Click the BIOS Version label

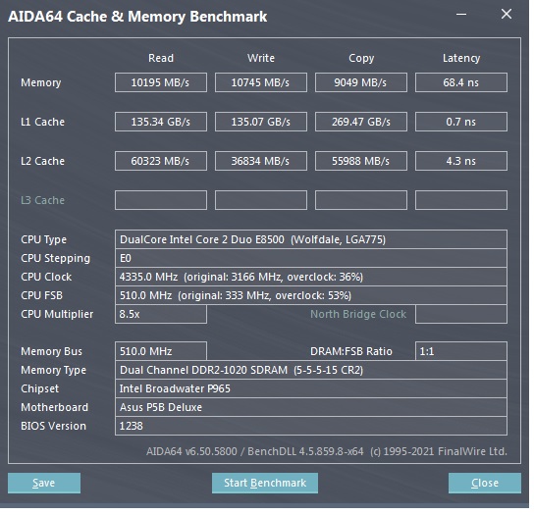tap(53, 426)
